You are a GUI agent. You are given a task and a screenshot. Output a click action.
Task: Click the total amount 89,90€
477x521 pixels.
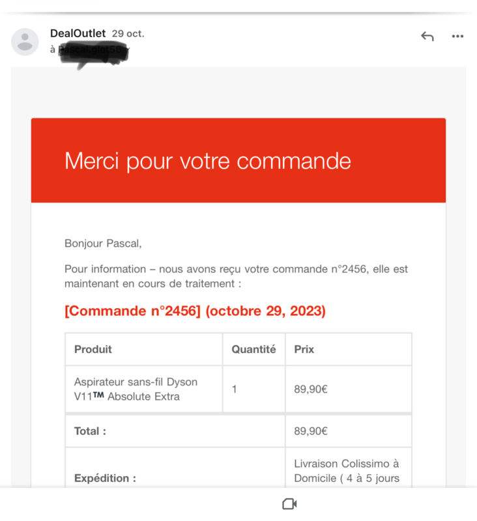tap(311, 431)
